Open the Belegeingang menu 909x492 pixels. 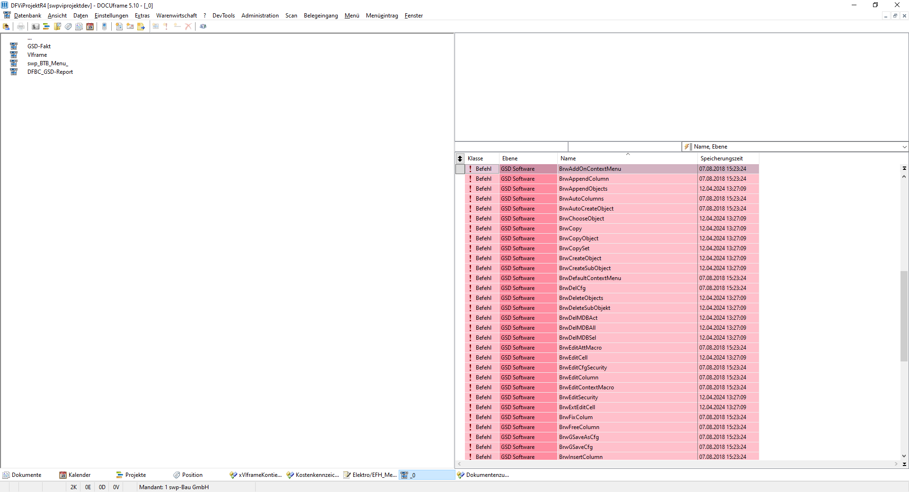pyautogui.click(x=321, y=16)
